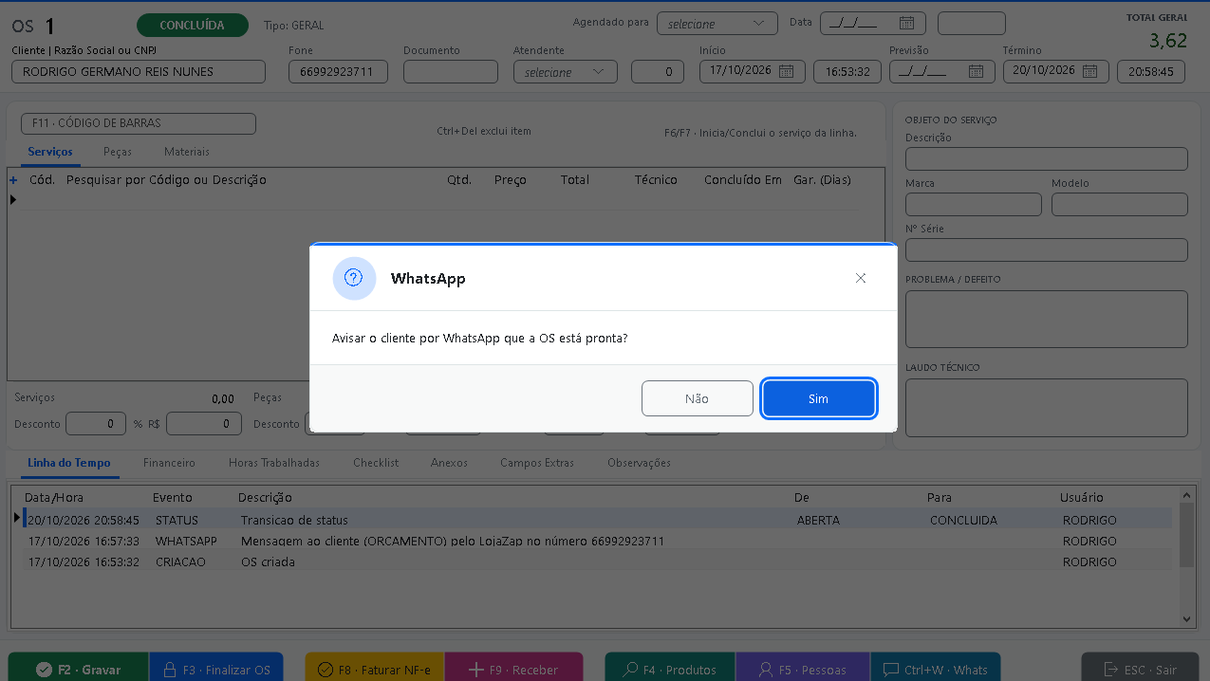Click the timeline scroll-down arrow
This screenshot has width=1210, height=681.
coord(1186,619)
